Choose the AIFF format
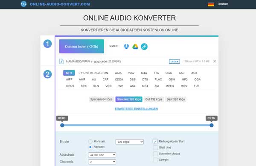 69,80
